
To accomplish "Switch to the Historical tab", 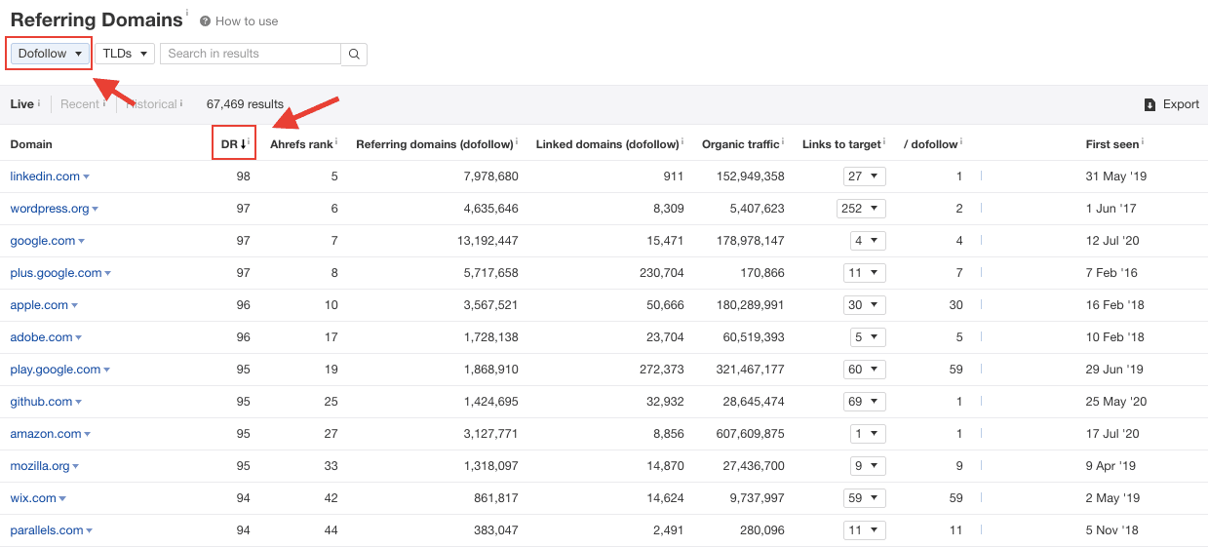I will coord(151,104).
